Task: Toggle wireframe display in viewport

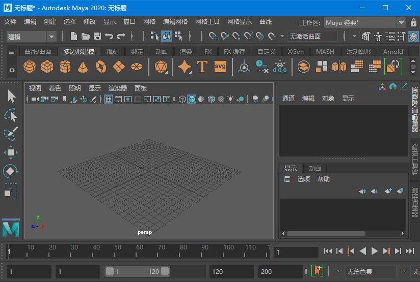Action: point(182,100)
